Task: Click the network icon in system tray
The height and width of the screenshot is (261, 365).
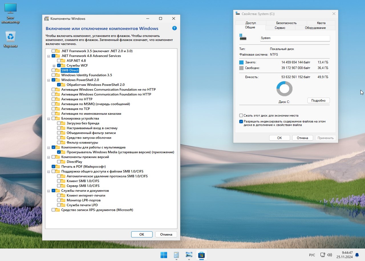Action: [x=323, y=255]
